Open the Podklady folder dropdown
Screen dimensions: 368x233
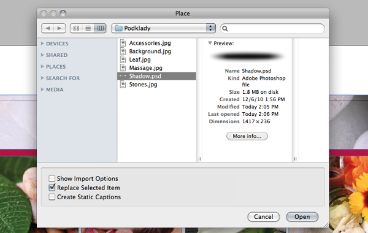[x=163, y=28]
